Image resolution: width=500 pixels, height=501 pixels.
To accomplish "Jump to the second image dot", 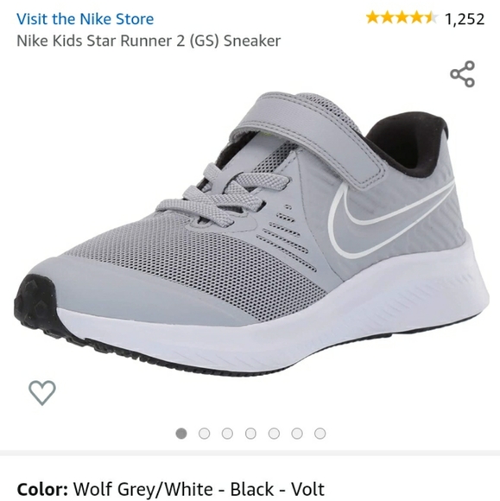I will [x=204, y=434].
